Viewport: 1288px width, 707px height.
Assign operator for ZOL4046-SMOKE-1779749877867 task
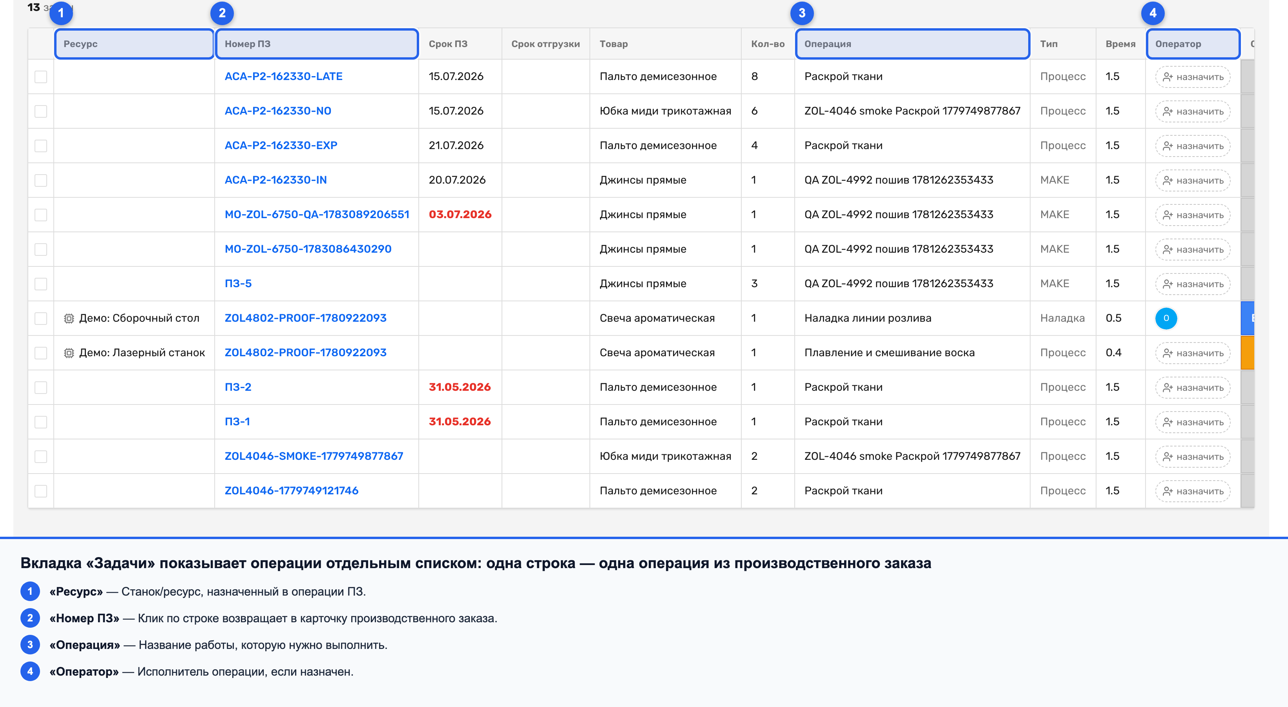(x=1193, y=457)
